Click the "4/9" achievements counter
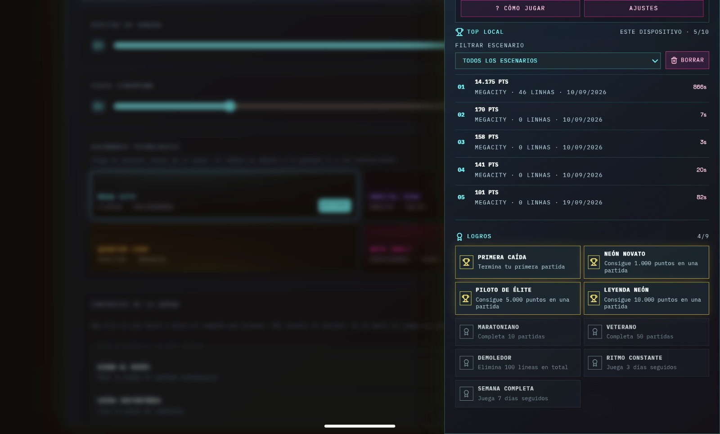 (703, 236)
